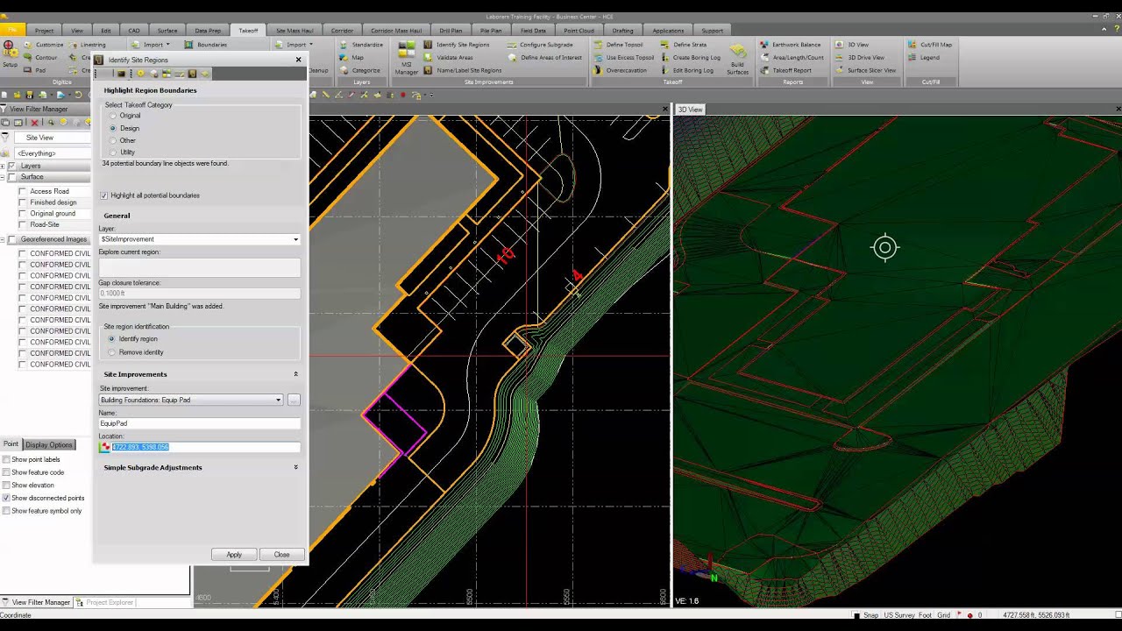Expand Simple Subgrade Adjustments section
The image size is (1122, 631).
(295, 467)
